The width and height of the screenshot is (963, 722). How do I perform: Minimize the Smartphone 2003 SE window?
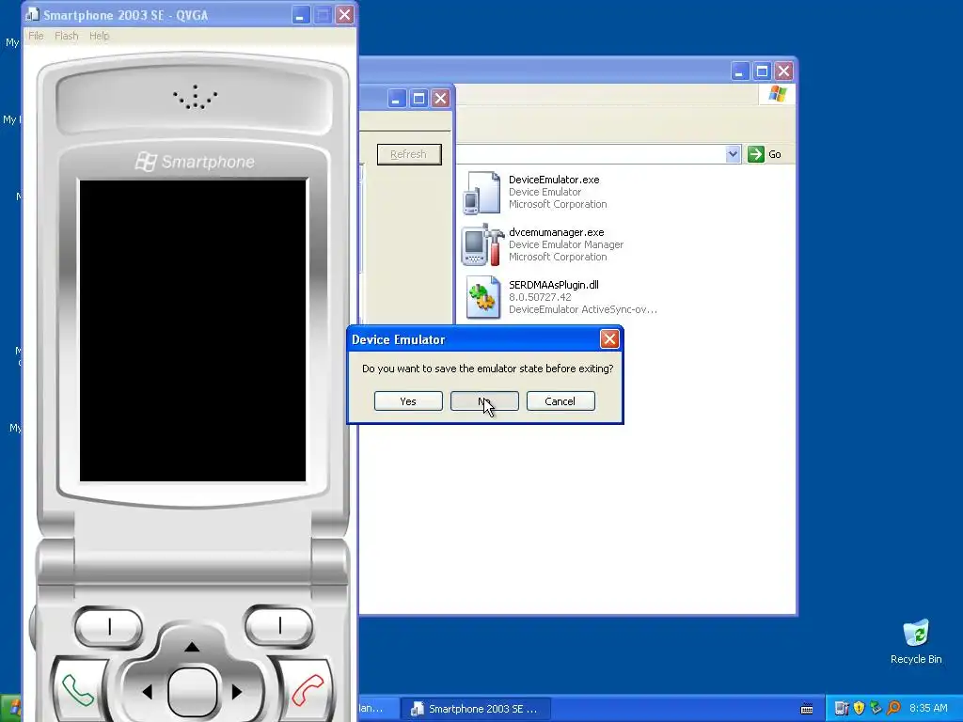[300, 15]
